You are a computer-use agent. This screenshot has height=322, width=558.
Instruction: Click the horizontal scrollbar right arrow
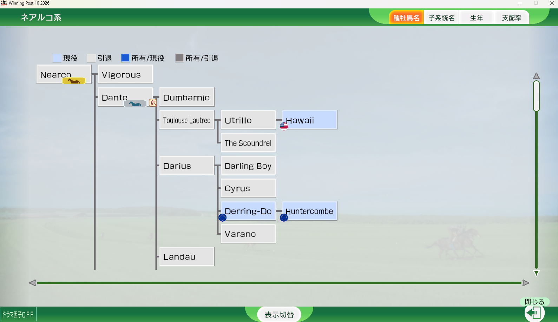click(x=526, y=283)
